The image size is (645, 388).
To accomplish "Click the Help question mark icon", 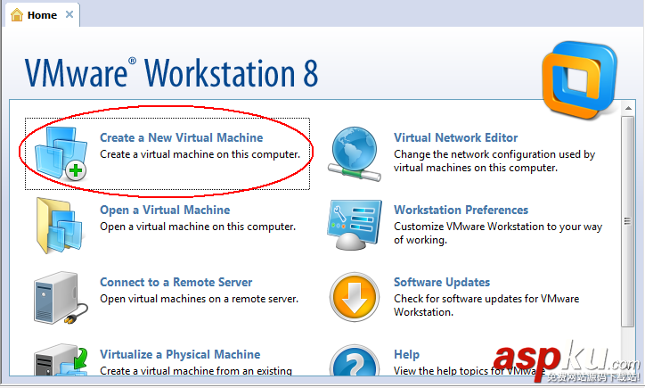I will pyautogui.click(x=355, y=360).
